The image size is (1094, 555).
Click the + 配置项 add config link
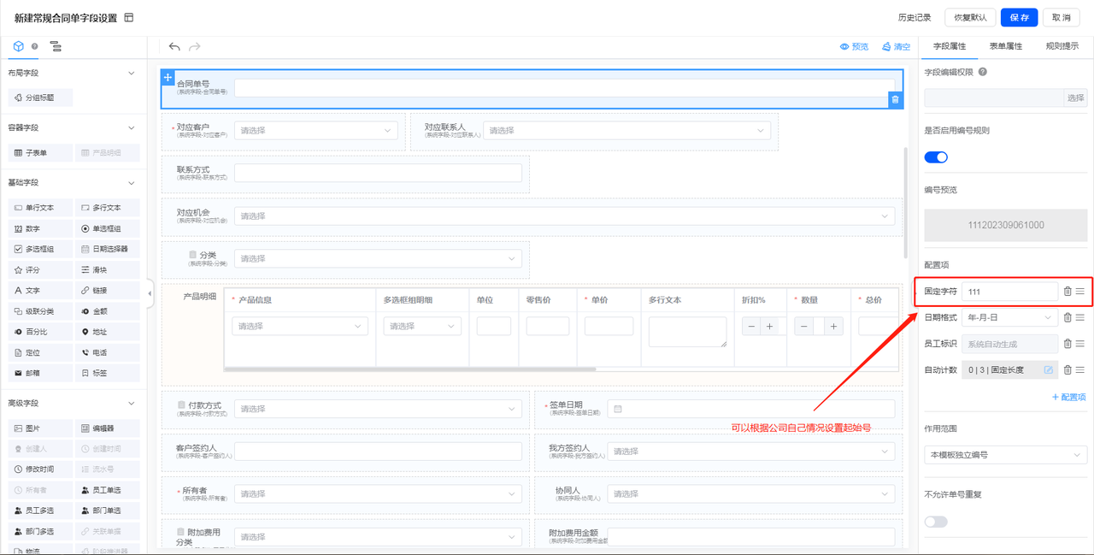pyautogui.click(x=1068, y=397)
